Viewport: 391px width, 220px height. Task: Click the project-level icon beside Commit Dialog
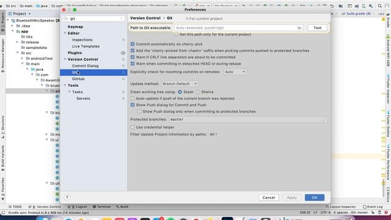(123, 66)
